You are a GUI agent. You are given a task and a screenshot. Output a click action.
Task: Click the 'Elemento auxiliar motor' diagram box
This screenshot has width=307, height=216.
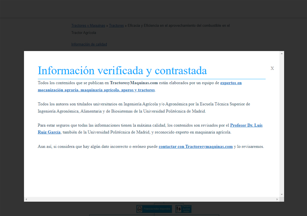click(x=183, y=209)
